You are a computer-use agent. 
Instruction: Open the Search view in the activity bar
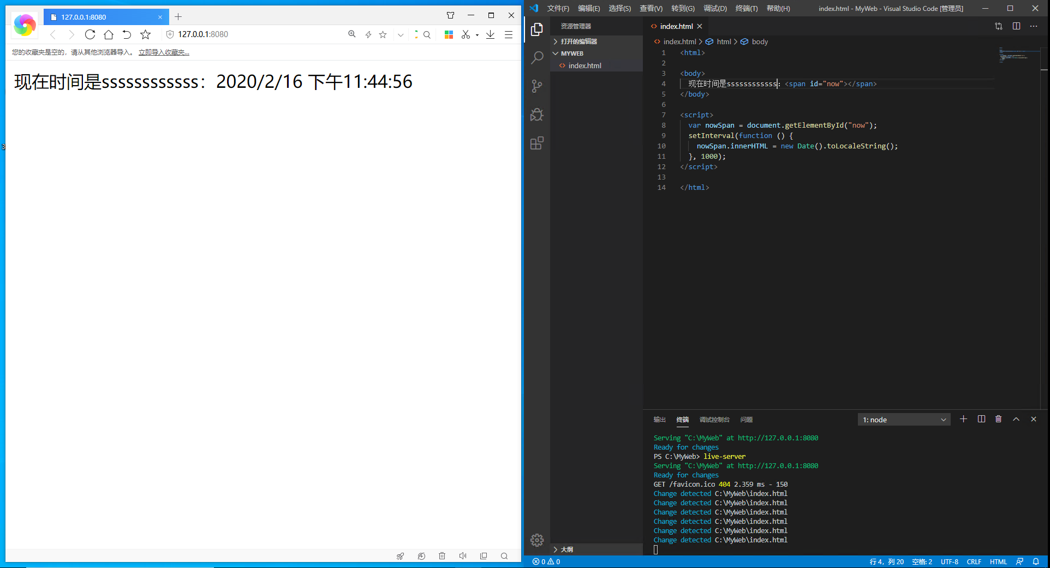pos(538,57)
